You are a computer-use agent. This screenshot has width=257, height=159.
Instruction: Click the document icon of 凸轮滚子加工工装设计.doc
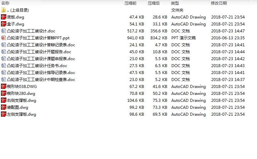(3, 31)
